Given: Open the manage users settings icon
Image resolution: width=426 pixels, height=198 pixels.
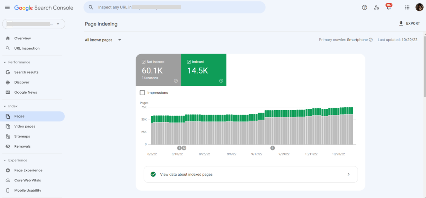Looking at the screenshot, I should point(376,7).
